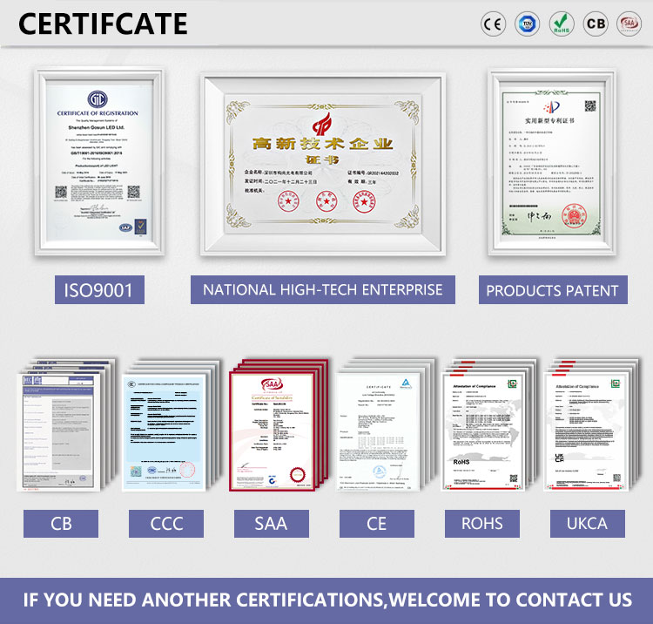Viewport: 653px width, 624px height.
Task: View the red-bordered SAA certificate stack
Action: pyautogui.click(x=279, y=424)
